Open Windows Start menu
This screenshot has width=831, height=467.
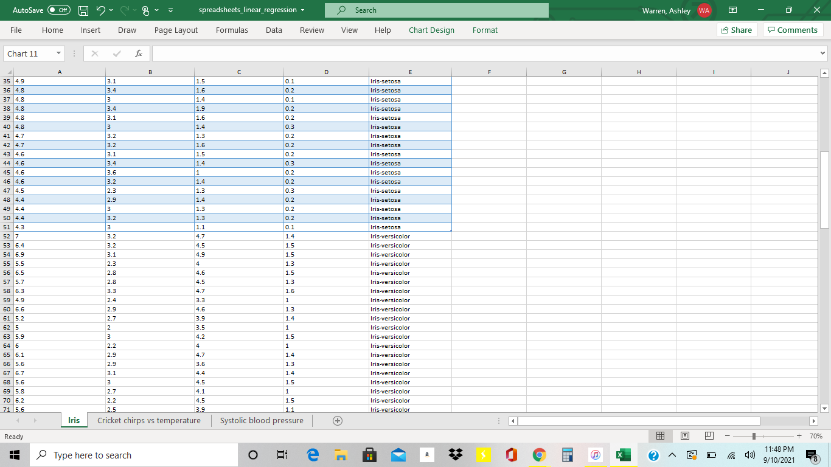click(15, 455)
